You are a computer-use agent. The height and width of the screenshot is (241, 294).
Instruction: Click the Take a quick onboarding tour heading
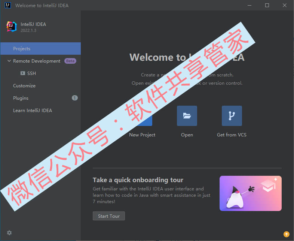pyautogui.click(x=138, y=180)
